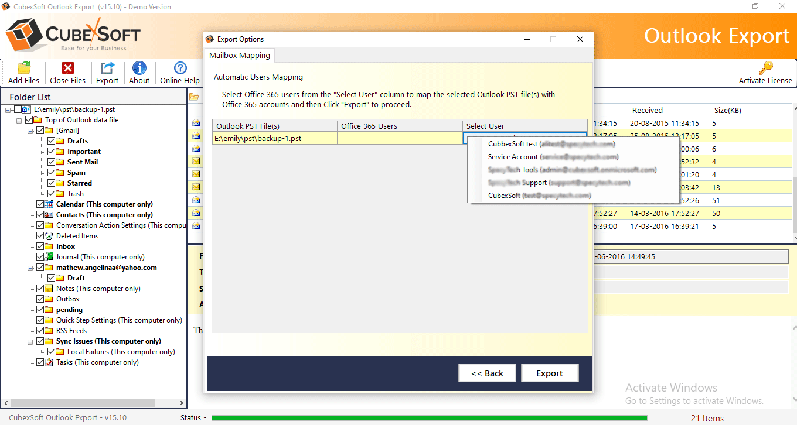Toggle the Drafts folder checkbox

(x=51, y=141)
